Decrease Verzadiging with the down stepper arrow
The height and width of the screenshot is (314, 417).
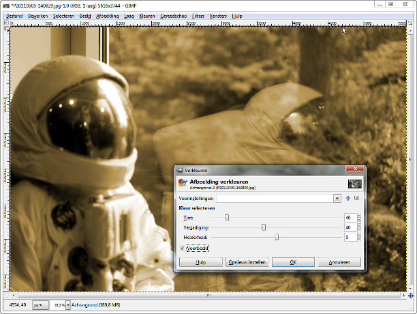359,229
